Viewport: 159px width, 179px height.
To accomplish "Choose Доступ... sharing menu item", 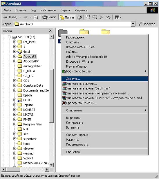I will 104,79.
